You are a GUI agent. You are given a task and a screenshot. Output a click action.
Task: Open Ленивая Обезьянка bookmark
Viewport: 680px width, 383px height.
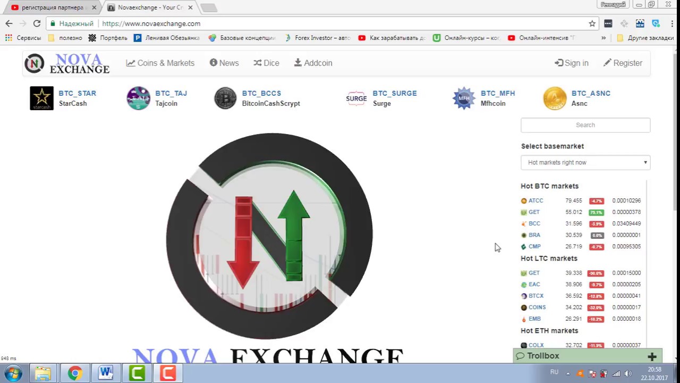coord(167,38)
